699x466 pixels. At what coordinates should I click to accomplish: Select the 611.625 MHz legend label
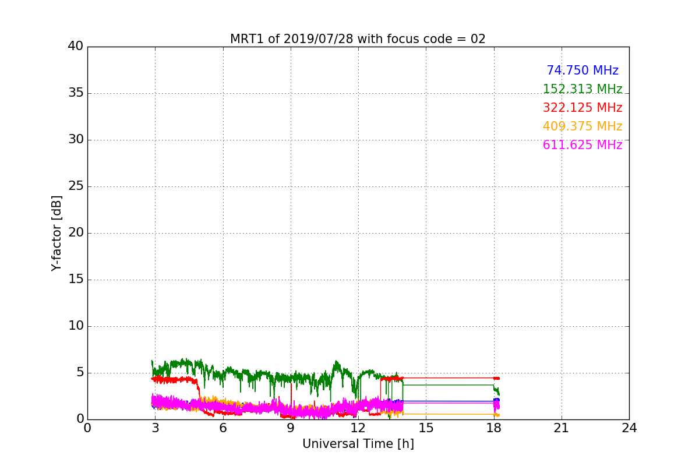582,145
